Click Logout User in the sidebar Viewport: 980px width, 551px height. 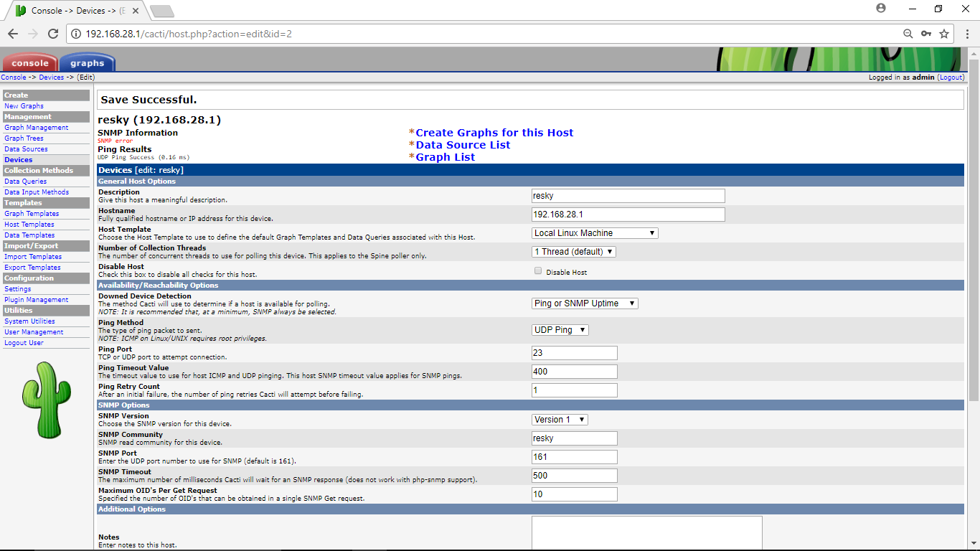point(24,343)
